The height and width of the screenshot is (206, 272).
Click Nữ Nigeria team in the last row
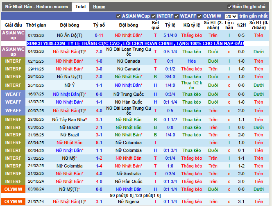tap(128, 201)
